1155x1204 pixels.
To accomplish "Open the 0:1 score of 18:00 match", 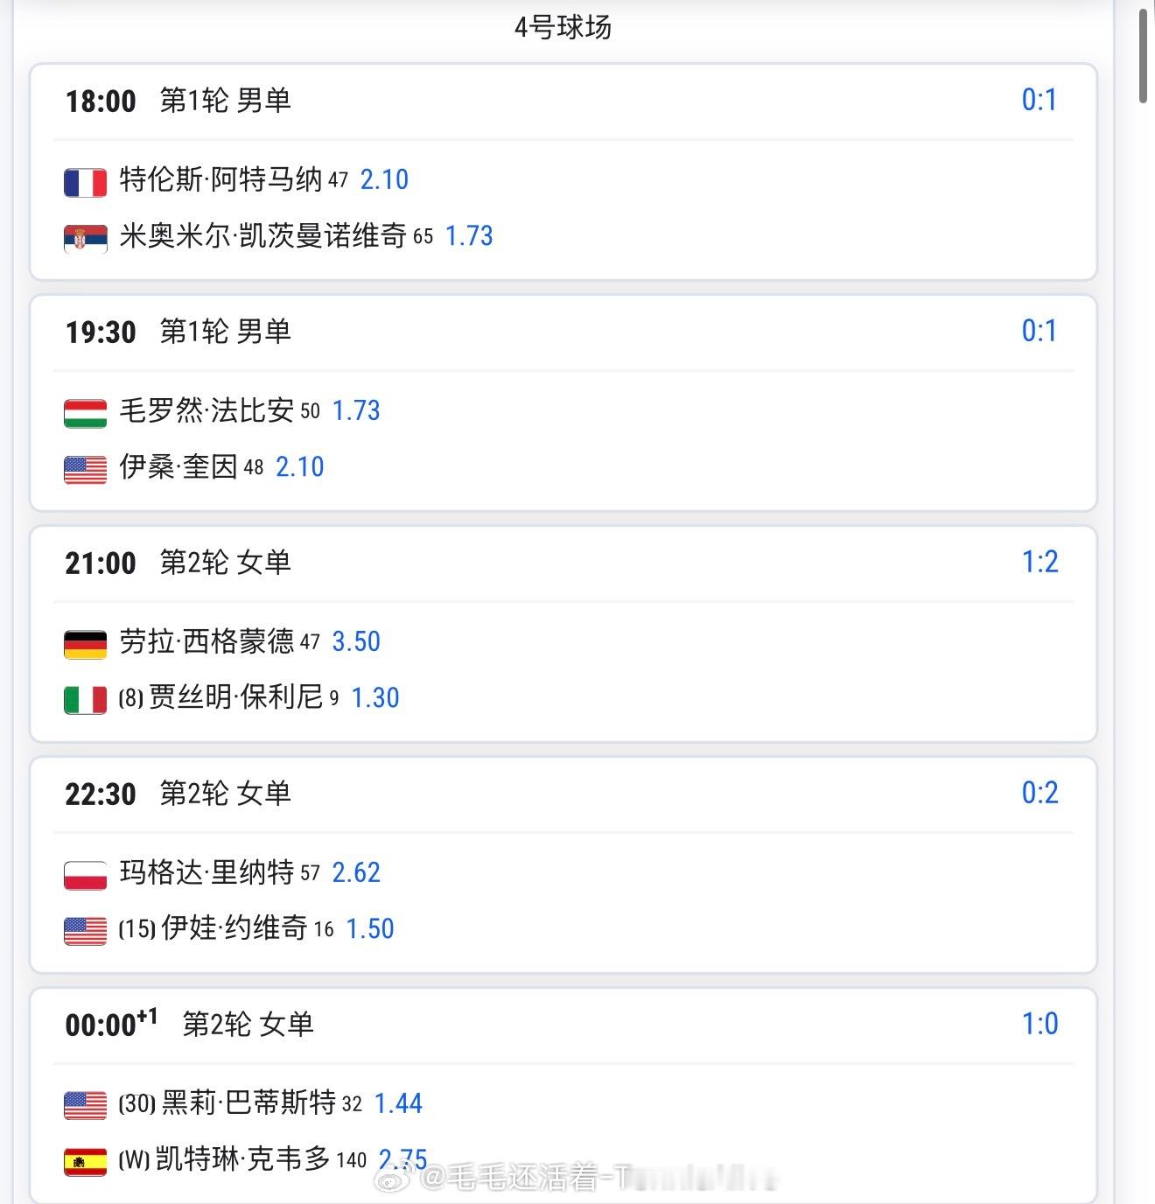I will tap(1039, 100).
